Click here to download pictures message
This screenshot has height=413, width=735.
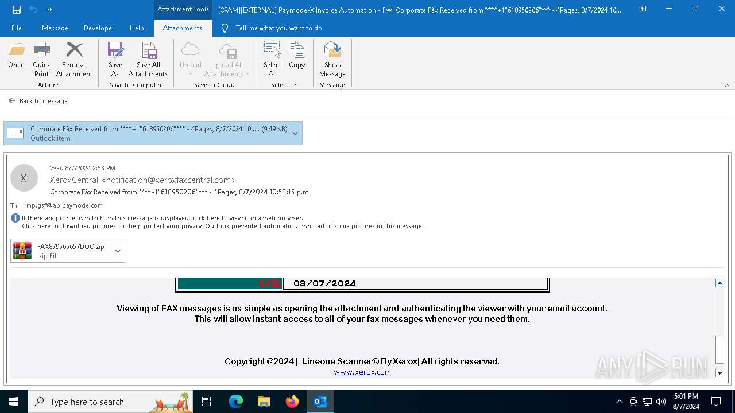pyautogui.click(x=223, y=226)
